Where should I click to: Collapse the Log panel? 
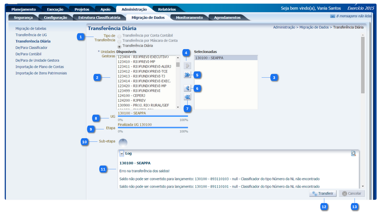pos(122,153)
